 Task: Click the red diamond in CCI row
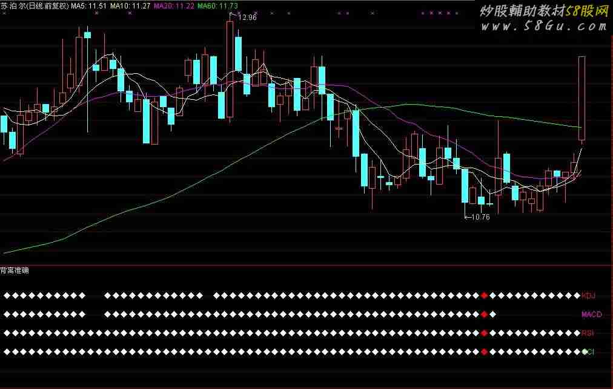[x=485, y=352]
